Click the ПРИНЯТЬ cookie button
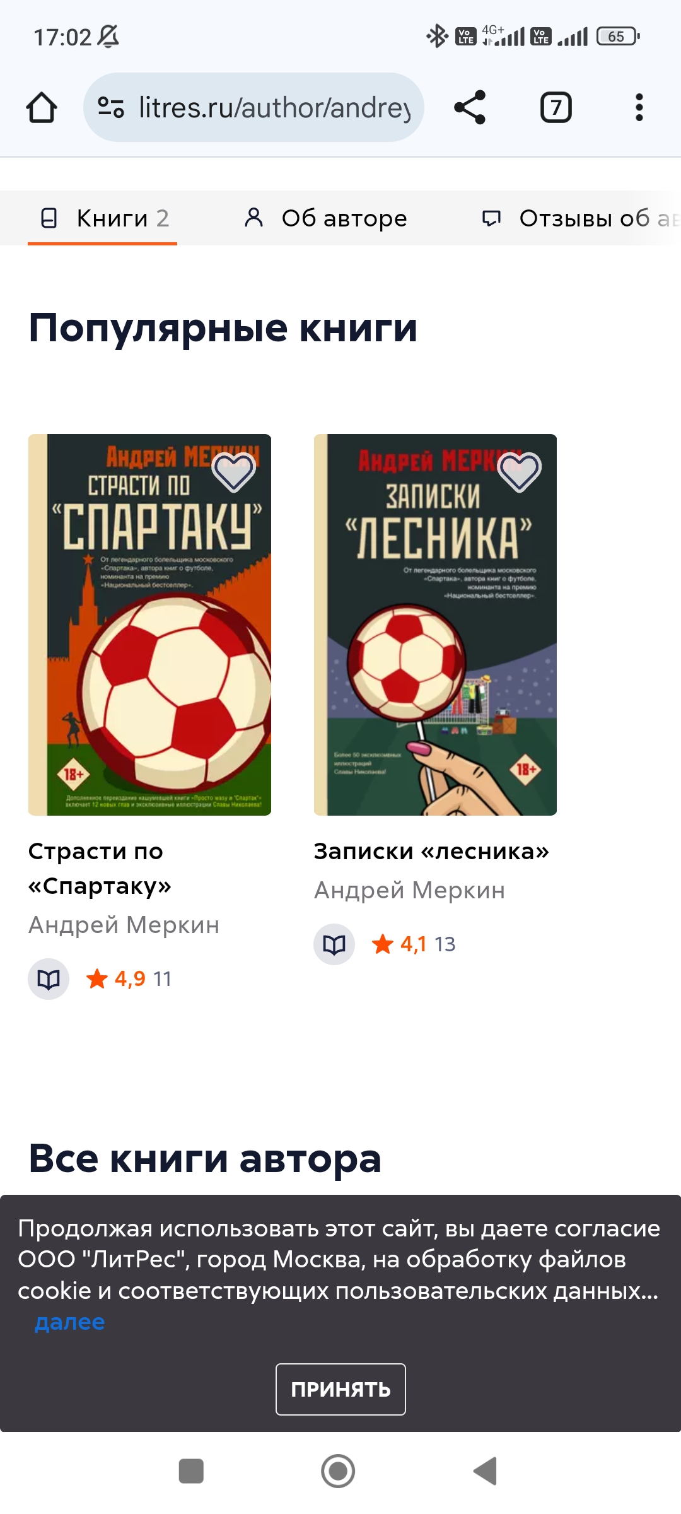This screenshot has width=681, height=1514. pos(340,1389)
